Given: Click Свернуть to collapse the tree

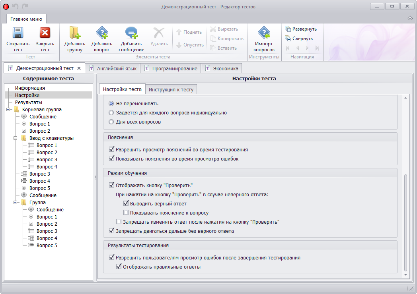Looking at the screenshot, I should pos(299,39).
